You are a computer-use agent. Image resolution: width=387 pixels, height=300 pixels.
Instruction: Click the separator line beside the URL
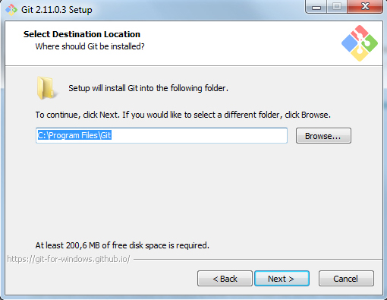258,259
